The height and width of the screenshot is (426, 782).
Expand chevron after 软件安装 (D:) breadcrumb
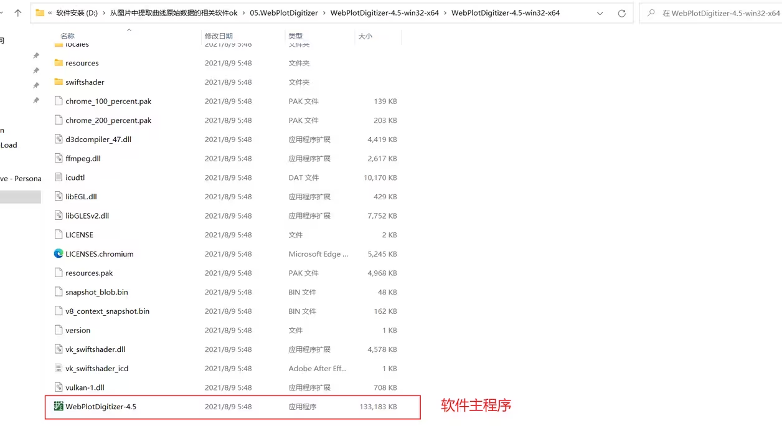coord(104,12)
